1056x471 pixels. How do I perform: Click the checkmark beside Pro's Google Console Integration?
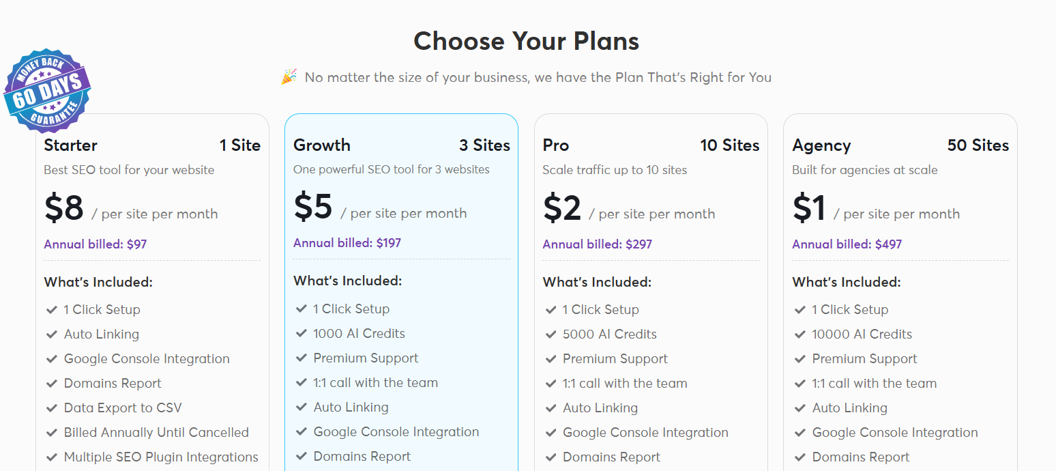click(550, 432)
